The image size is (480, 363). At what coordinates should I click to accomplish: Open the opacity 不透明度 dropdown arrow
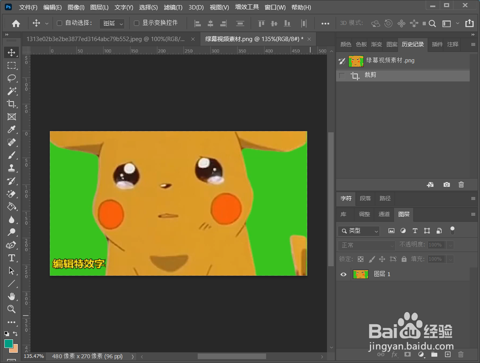(450, 245)
